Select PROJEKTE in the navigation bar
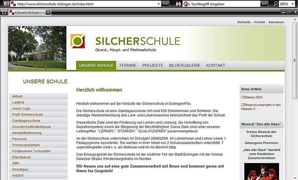 click(152, 65)
